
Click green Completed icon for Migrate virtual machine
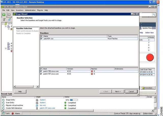point(65,105)
